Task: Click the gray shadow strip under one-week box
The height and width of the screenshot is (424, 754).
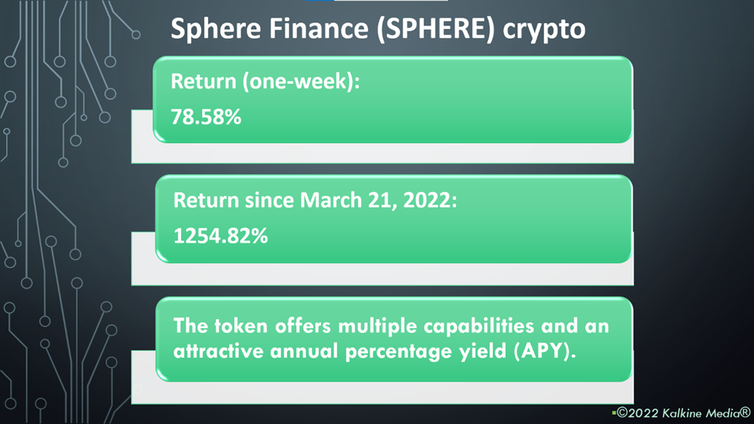Action: click(x=382, y=153)
